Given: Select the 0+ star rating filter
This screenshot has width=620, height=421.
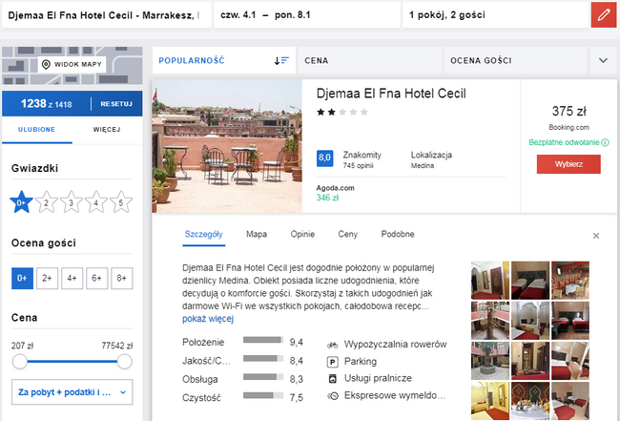Looking at the screenshot, I should coord(21,202).
